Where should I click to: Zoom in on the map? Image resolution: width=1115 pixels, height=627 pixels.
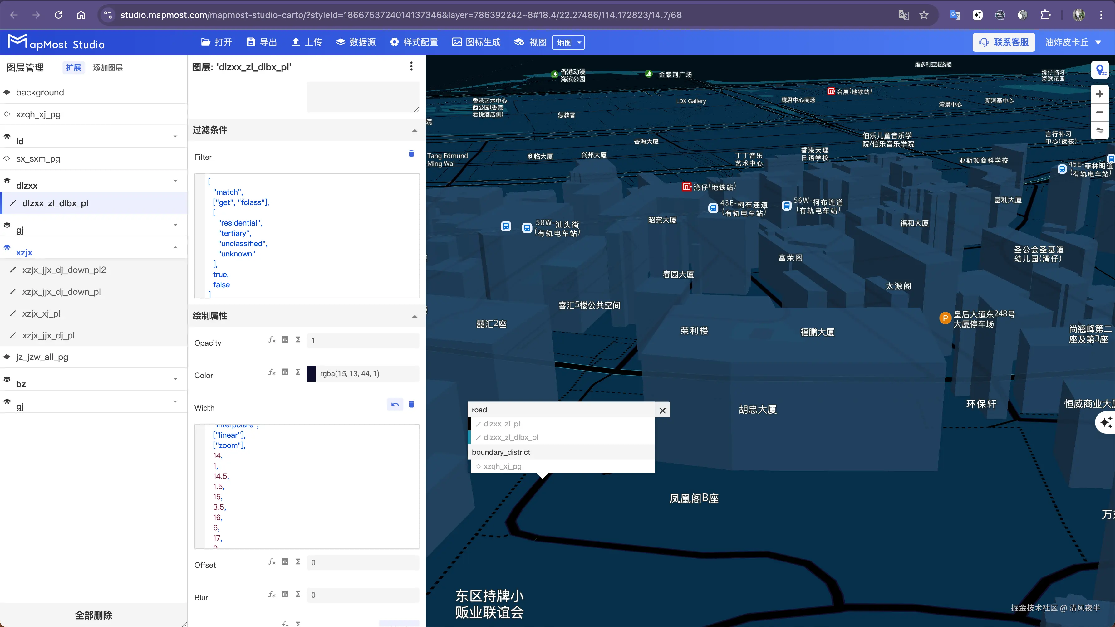(1099, 94)
